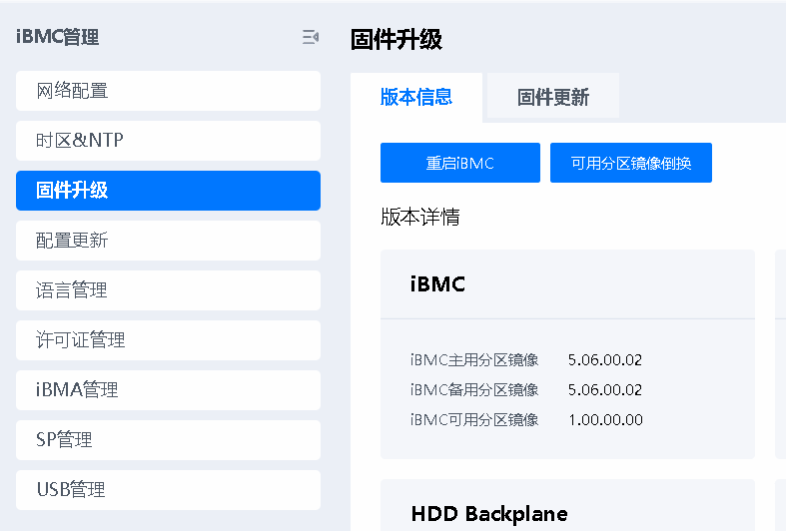Navigate to 语言管理

[x=168, y=290]
